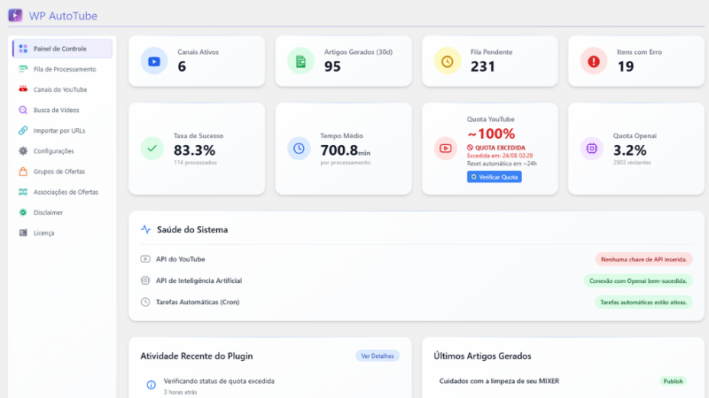Screen dimensions: 709x398
Task: Click the Publish status badge
Action: [x=673, y=381]
